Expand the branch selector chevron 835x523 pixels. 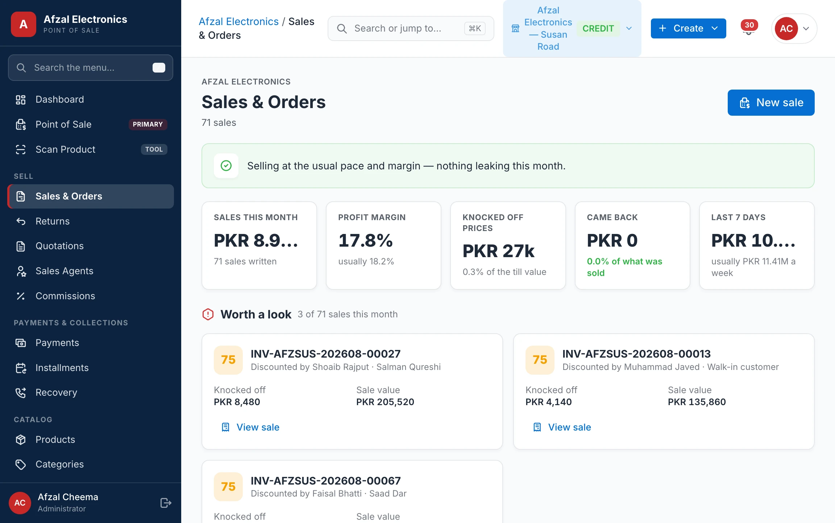coord(629,28)
